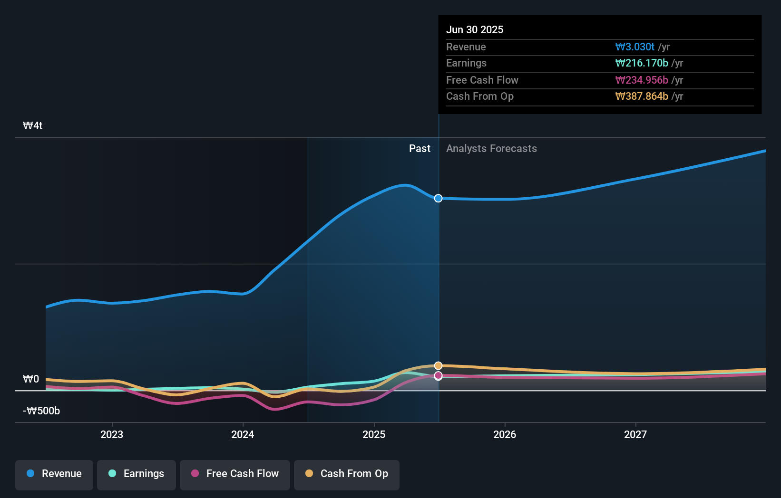The width and height of the screenshot is (781, 498).
Task: Click the Jun 30 2025 tooltip header
Action: [475, 29]
